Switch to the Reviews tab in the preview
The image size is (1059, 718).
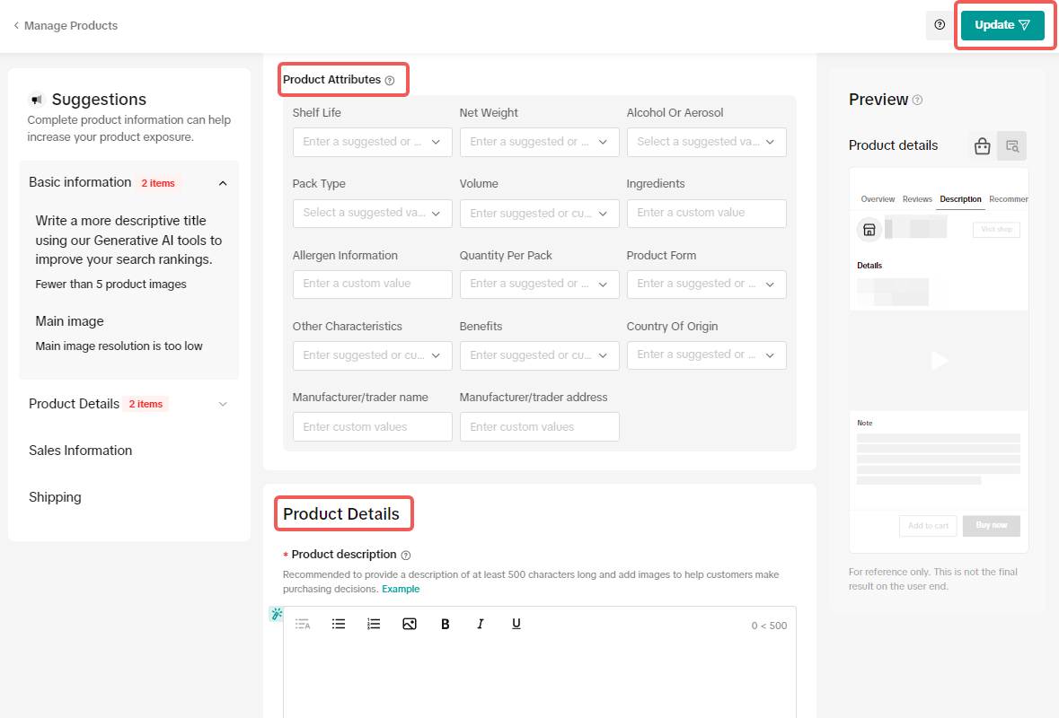point(917,199)
